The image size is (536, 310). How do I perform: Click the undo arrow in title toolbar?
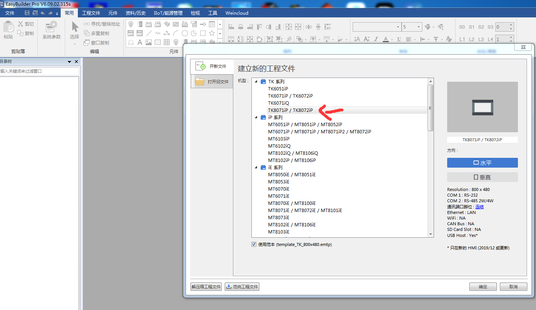tap(43, 13)
